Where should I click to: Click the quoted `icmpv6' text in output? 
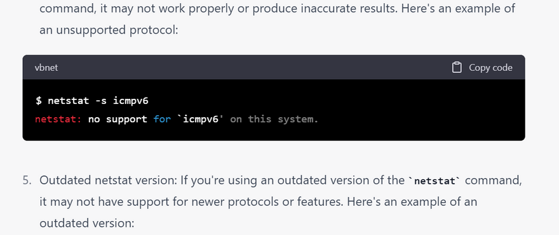200,119
